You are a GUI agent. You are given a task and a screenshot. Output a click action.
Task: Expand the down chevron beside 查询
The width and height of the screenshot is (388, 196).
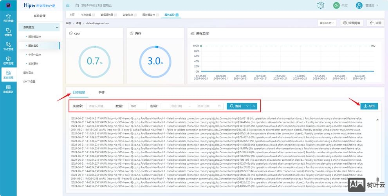pos(247,106)
